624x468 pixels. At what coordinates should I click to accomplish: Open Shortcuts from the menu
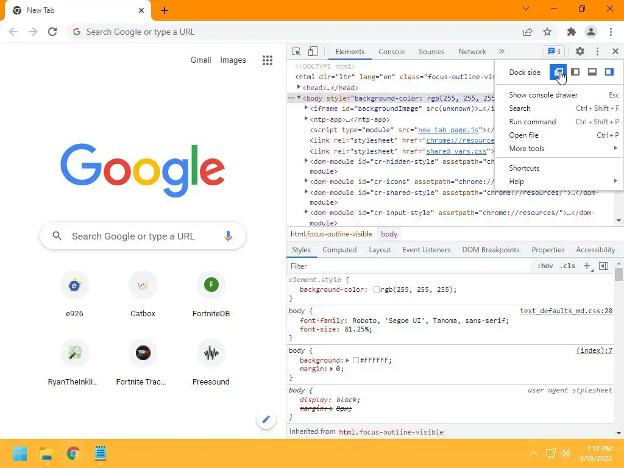click(x=559, y=168)
